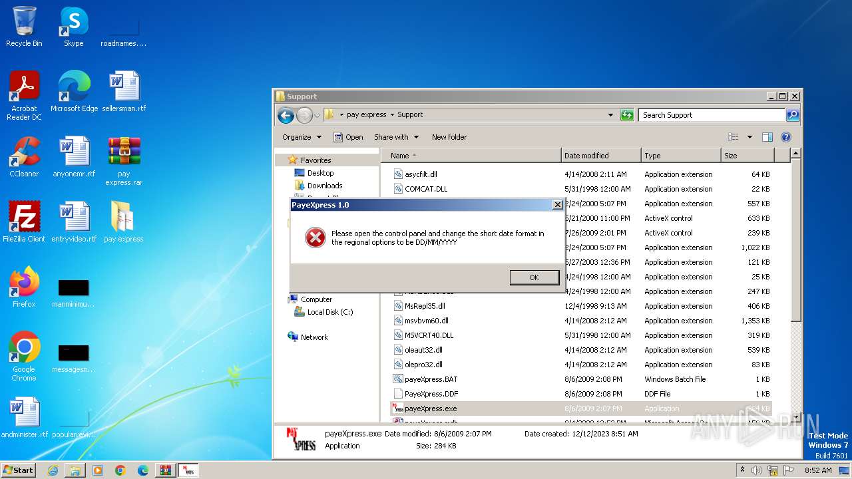Open Chrome from the taskbar

[x=120, y=470]
